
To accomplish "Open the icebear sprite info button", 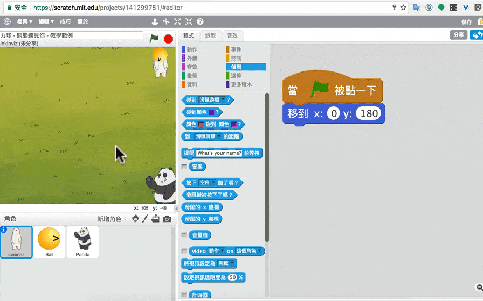I will coord(3,229).
